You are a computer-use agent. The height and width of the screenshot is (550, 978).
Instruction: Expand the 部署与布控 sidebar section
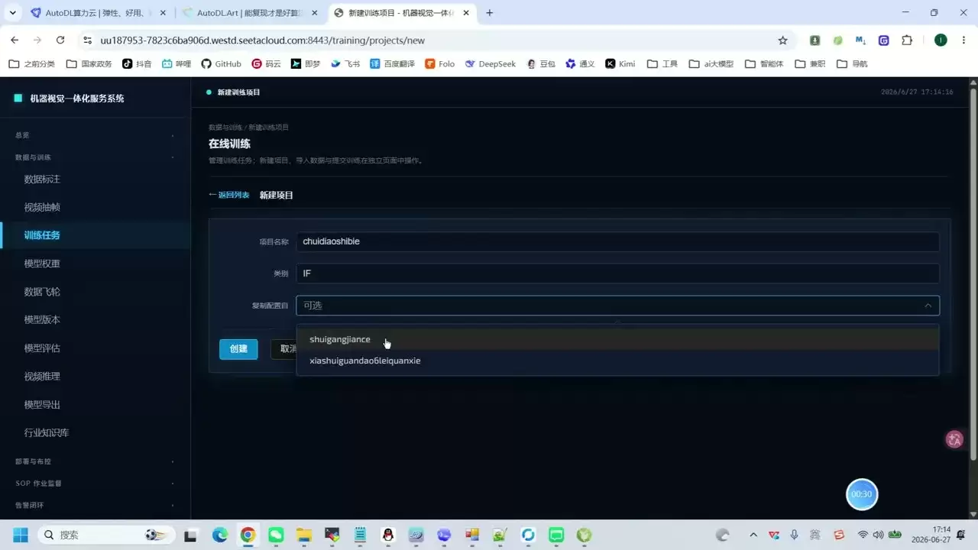tap(96, 461)
